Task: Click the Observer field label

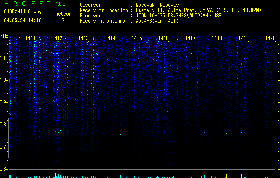Action: tap(90, 5)
